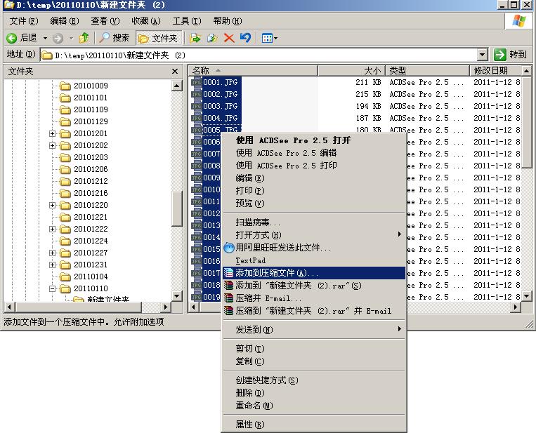Click the 20101224 folder icon
Image resolution: width=536 pixels, height=433 pixels.
(65, 241)
